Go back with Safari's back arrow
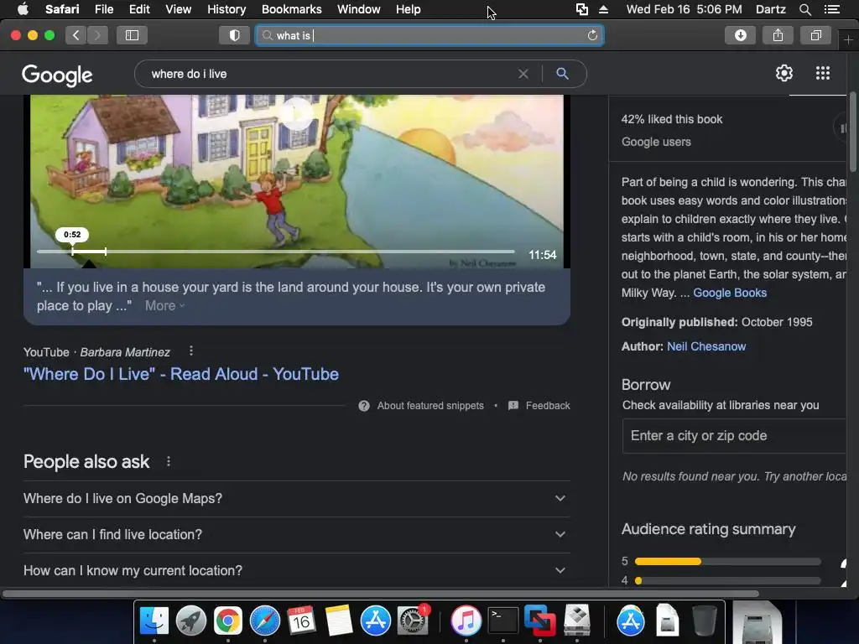The height and width of the screenshot is (644, 859). [x=76, y=35]
